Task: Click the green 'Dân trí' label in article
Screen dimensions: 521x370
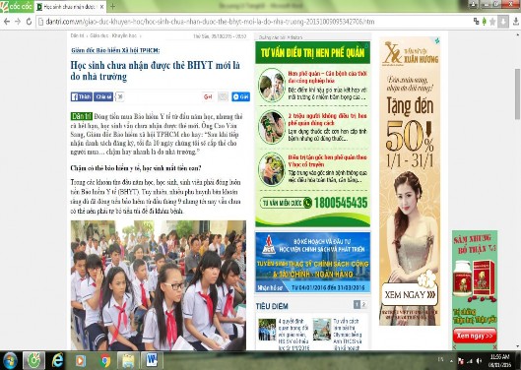Action: pos(82,116)
